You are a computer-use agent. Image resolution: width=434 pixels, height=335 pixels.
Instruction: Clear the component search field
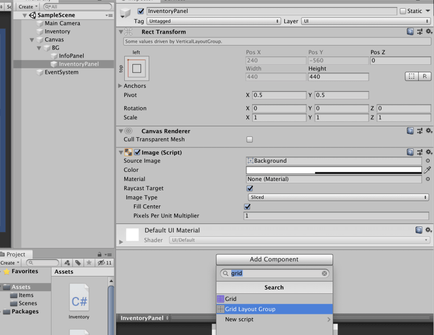(x=324, y=273)
